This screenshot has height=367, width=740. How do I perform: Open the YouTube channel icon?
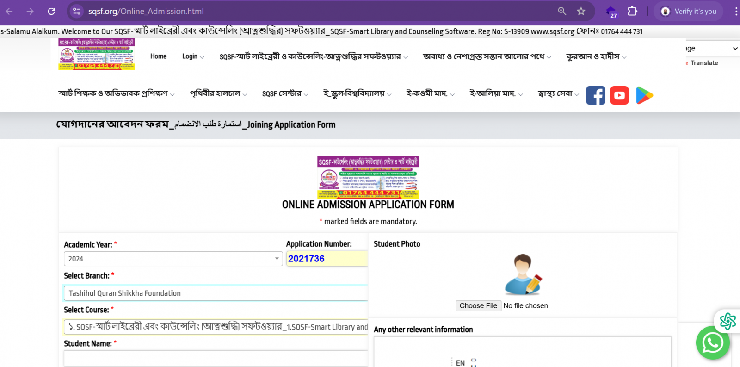(x=619, y=95)
